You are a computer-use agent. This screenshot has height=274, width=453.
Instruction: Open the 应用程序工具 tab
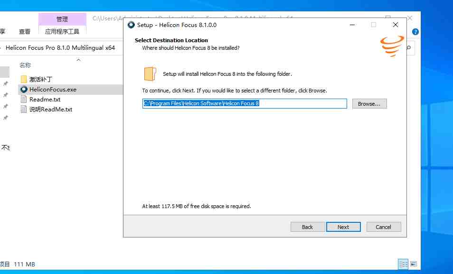pos(62,31)
